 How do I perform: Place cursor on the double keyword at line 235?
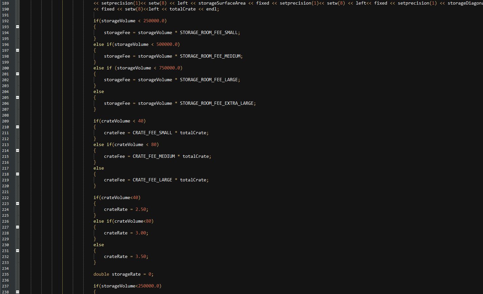click(x=101, y=274)
